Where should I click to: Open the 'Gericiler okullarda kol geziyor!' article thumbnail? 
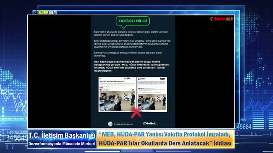(118, 94)
